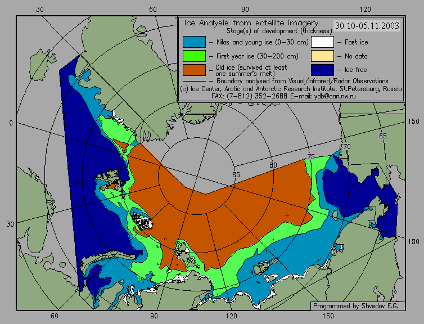
Task: Click the top 90 longitude label
Action: pos(245,10)
